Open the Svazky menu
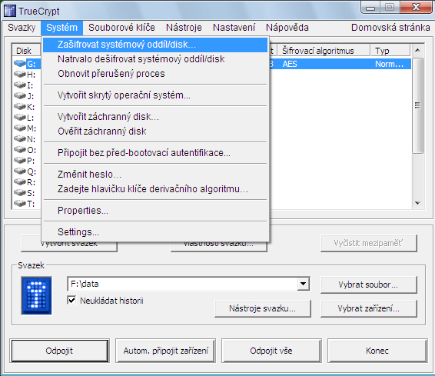Viewport: 435px width, 376px height. (22, 28)
